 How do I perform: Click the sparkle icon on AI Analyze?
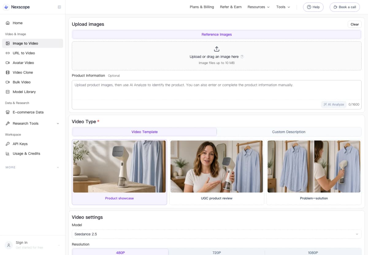(x=325, y=104)
